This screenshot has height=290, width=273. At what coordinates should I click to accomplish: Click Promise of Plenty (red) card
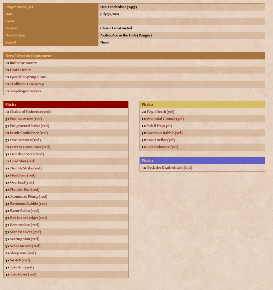point(29,196)
